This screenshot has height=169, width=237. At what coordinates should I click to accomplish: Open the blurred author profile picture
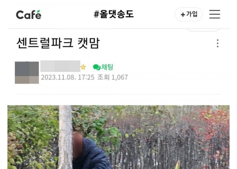coord(27,73)
